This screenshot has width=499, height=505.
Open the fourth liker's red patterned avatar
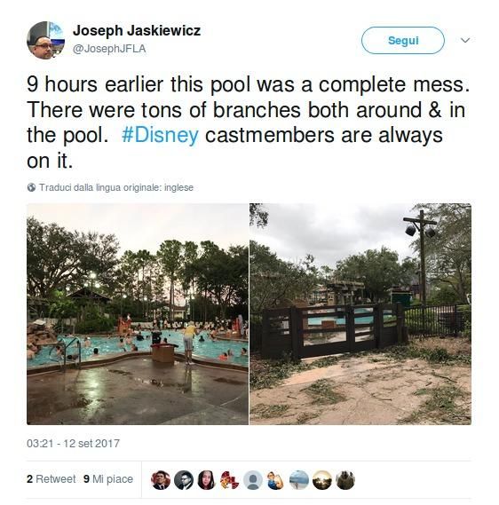tap(230, 480)
